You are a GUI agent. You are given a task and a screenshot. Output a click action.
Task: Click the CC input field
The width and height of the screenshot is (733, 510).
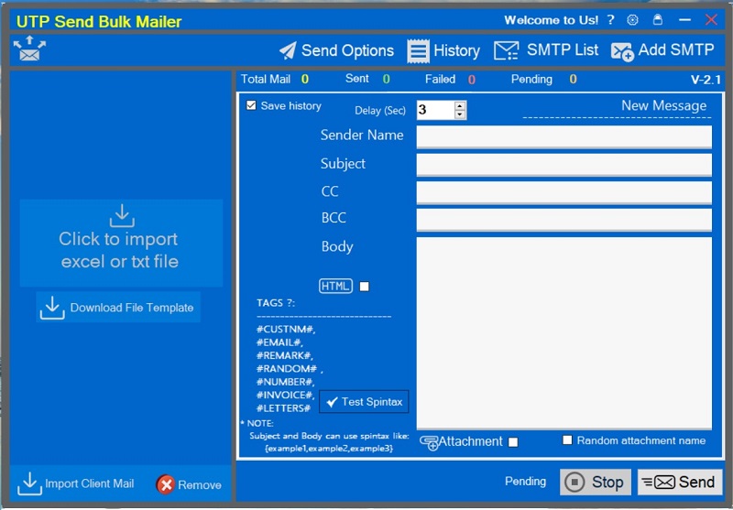563,193
